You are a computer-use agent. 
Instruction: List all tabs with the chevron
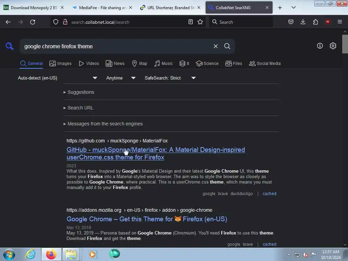(293, 7)
